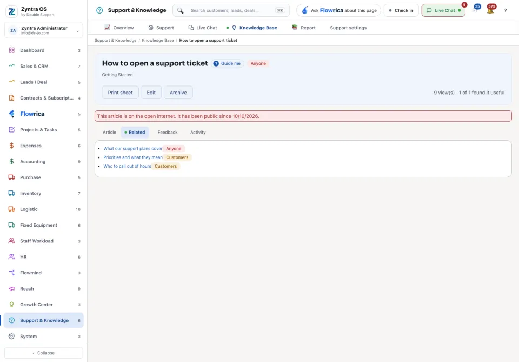Click the Print sheet button
Screen dimensions: 519x362
click(x=120, y=93)
